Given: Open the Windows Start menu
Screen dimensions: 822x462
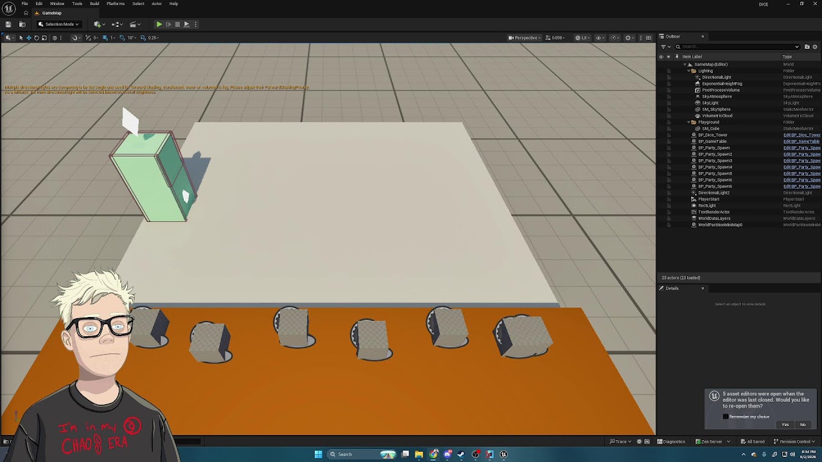Looking at the screenshot, I should [318, 454].
